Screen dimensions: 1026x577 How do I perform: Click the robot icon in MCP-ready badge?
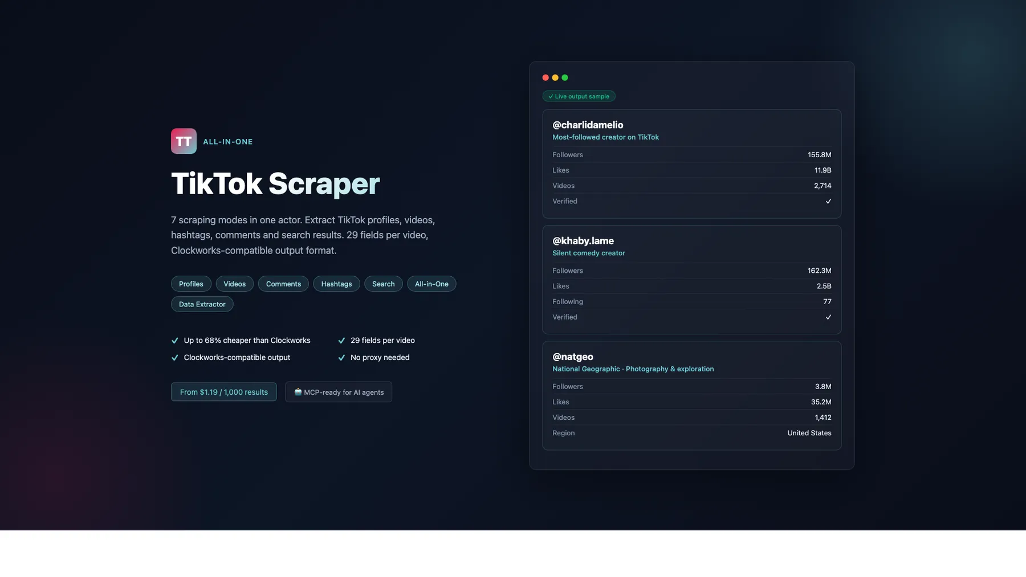point(298,392)
